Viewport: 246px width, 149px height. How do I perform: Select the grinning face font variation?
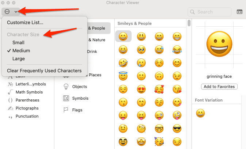pos(200,113)
